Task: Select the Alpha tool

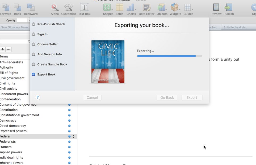Action: 55,7
